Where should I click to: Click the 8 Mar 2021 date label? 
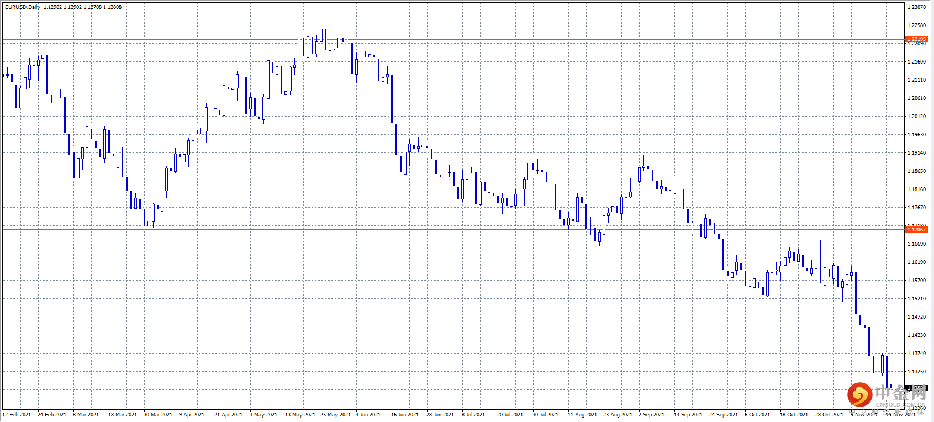(86, 415)
